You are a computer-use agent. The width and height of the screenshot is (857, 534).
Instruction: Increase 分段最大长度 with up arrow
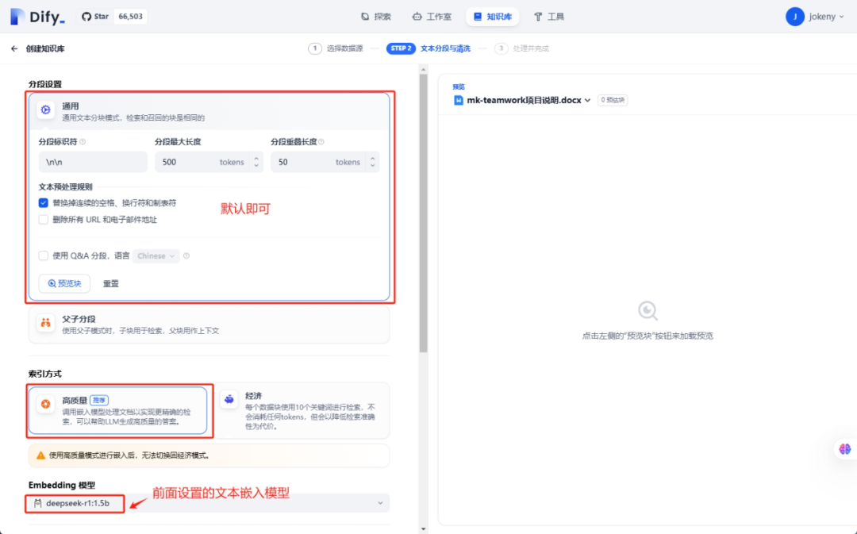coord(256,158)
